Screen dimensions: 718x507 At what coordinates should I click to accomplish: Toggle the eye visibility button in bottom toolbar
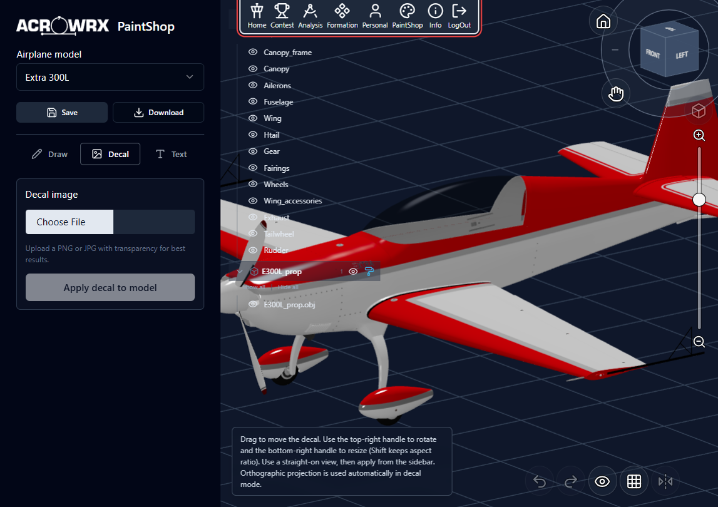(602, 481)
